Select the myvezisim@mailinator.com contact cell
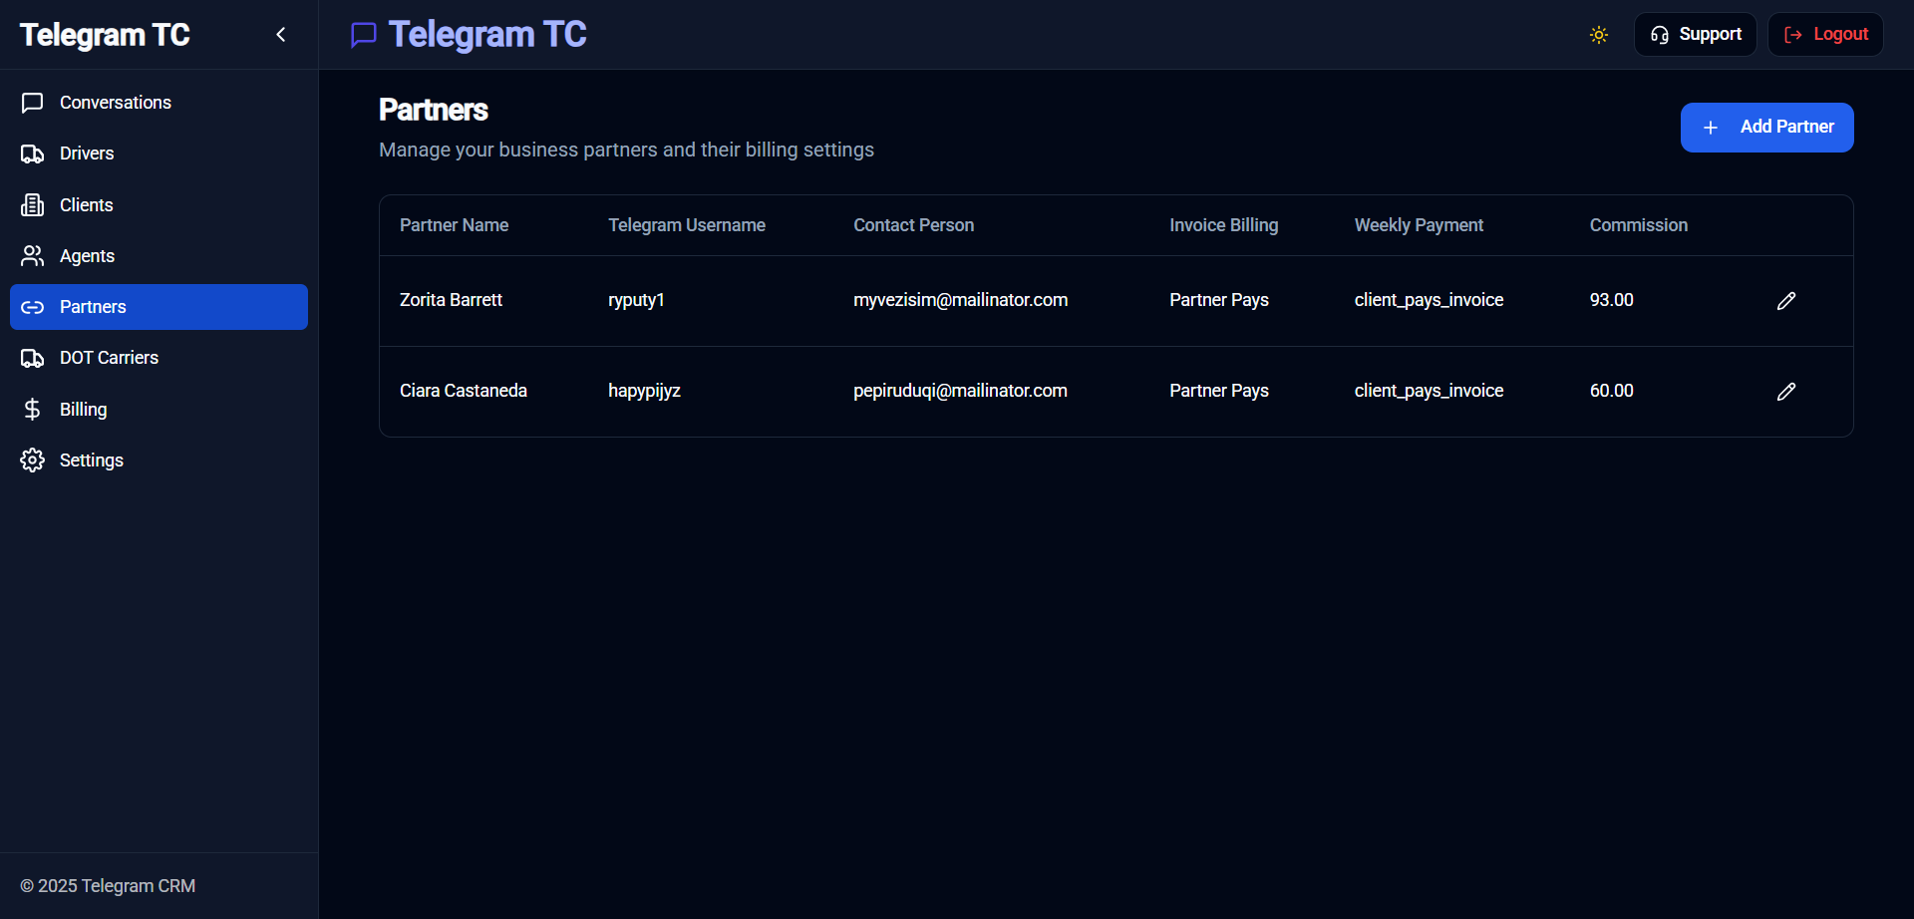Image resolution: width=1914 pixels, height=919 pixels. [960, 300]
